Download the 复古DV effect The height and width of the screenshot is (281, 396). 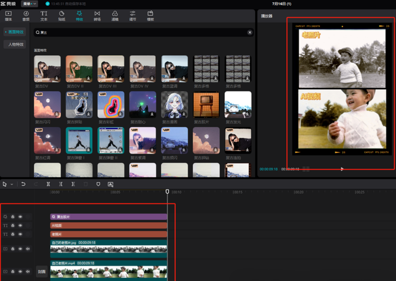click(57, 78)
